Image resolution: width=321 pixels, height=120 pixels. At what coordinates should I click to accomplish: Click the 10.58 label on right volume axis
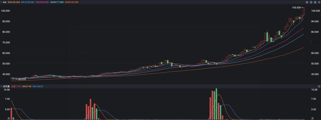(314, 90)
